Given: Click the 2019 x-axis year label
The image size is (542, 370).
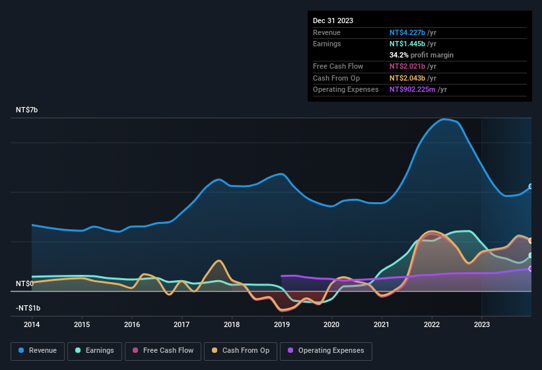Looking at the screenshot, I should pos(282,324).
